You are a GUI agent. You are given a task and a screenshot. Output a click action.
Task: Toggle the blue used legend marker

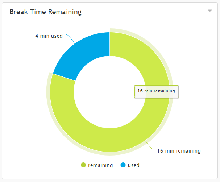(123, 165)
